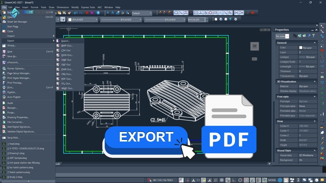Click the Print icon in File menu
Viewport: 326px width, 183px height.
4,88
